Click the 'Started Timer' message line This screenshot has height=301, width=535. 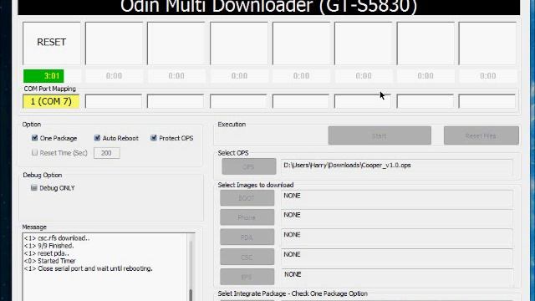50,261
